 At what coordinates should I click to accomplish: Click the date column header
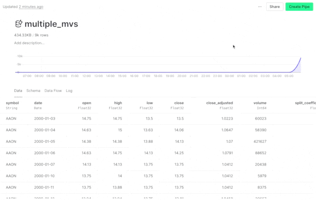38,103
